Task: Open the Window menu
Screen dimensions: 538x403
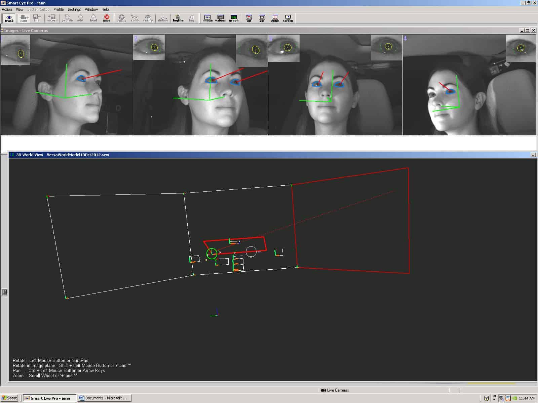Action: point(91,9)
